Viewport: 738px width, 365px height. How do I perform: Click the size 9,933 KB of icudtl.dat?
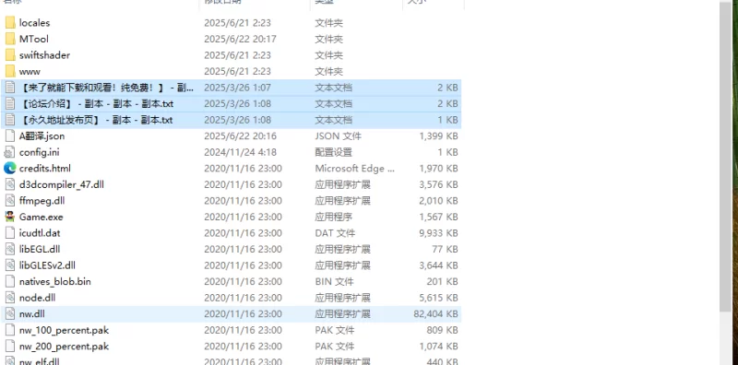(438, 233)
